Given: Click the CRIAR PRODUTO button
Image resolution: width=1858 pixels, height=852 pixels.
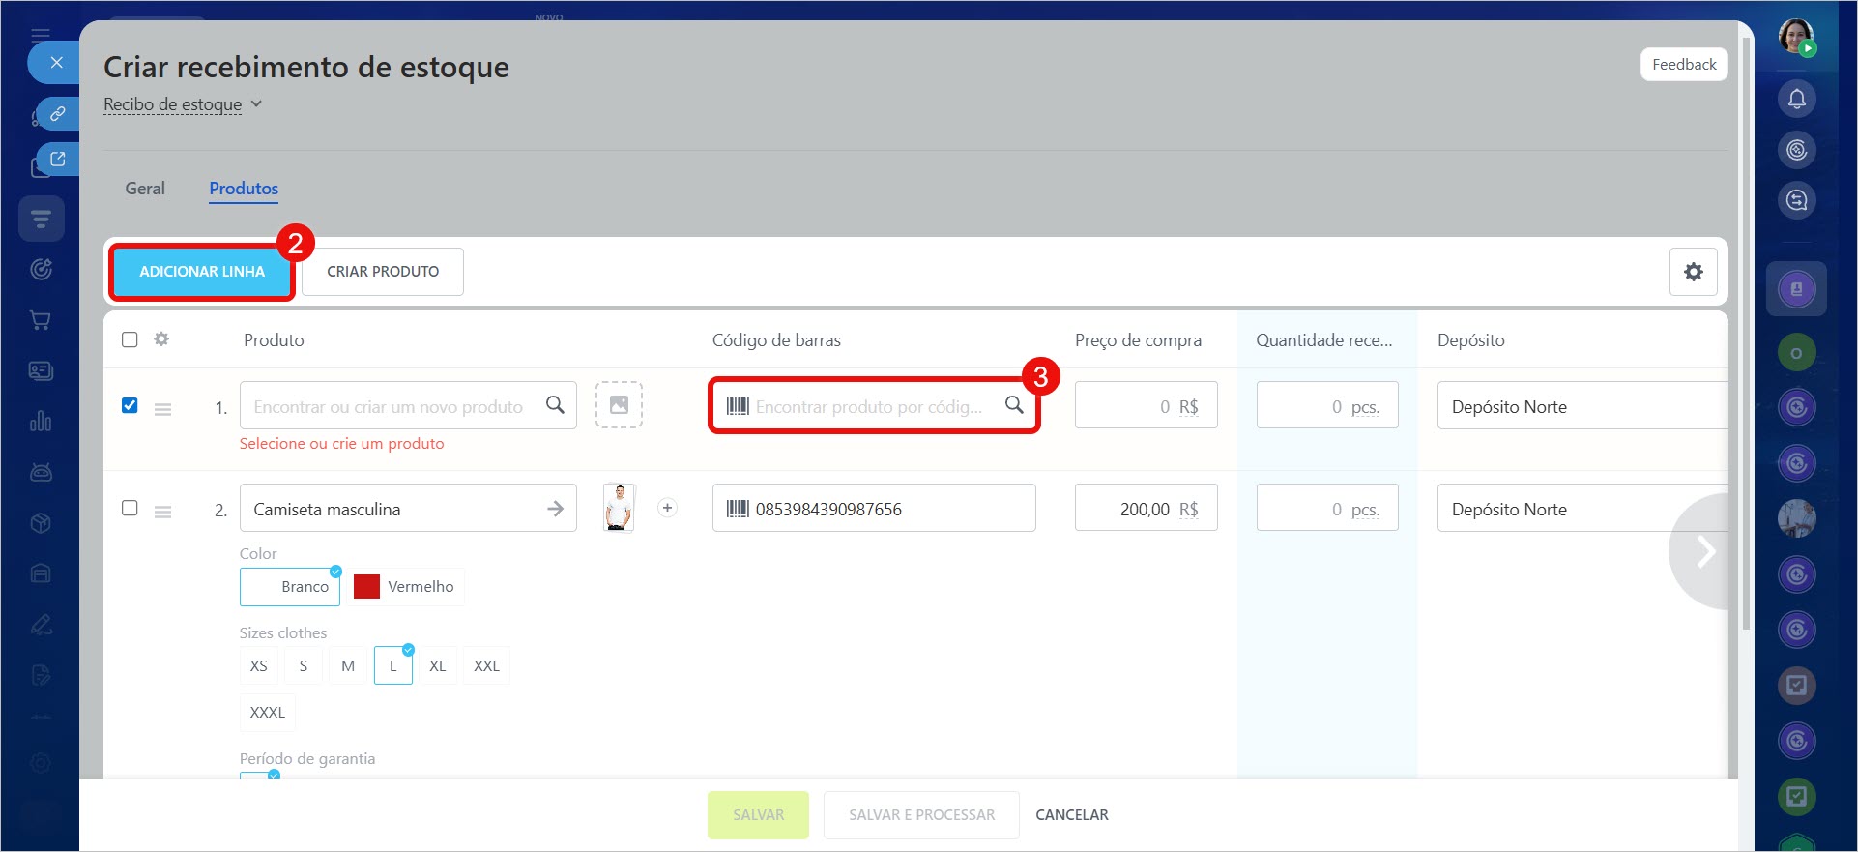Looking at the screenshot, I should 383,272.
